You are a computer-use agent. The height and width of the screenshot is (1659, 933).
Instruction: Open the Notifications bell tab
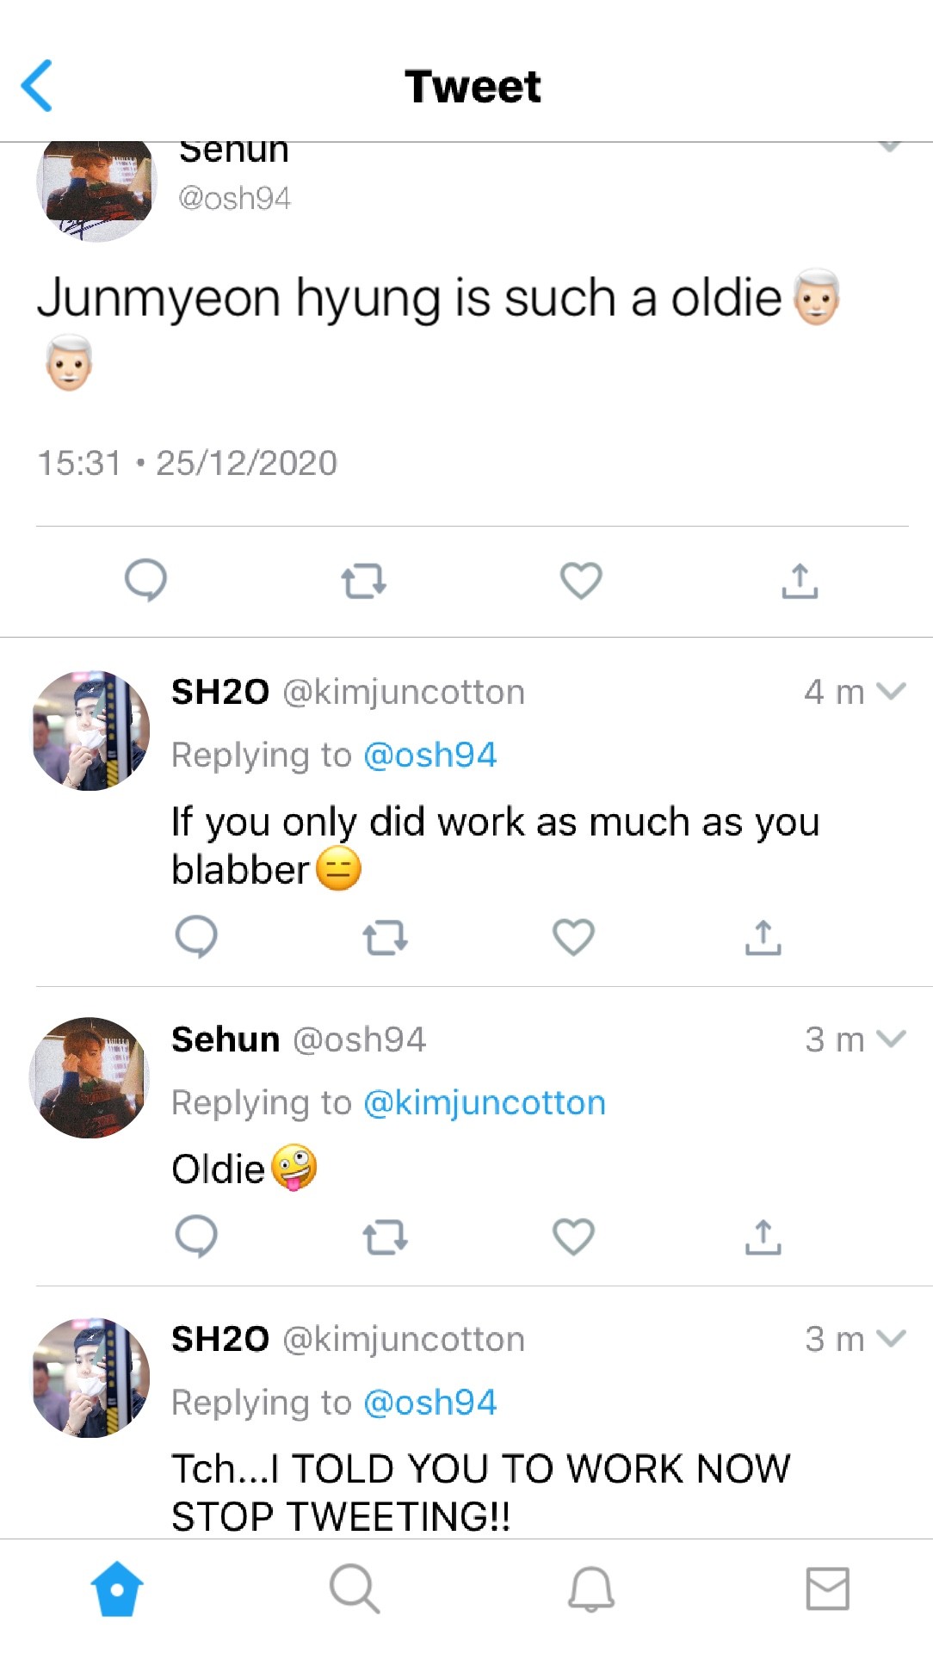[591, 1588]
